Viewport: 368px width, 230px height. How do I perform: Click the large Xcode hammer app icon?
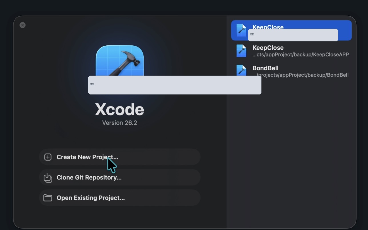coord(120,60)
